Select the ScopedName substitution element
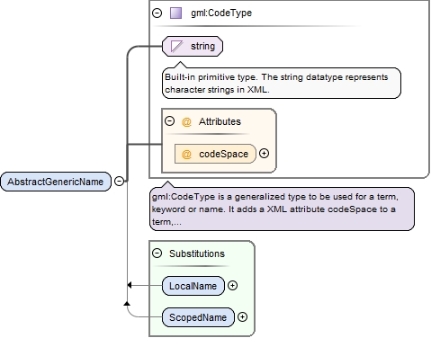Image resolution: width=431 pixels, height=338 pixels. [198, 317]
